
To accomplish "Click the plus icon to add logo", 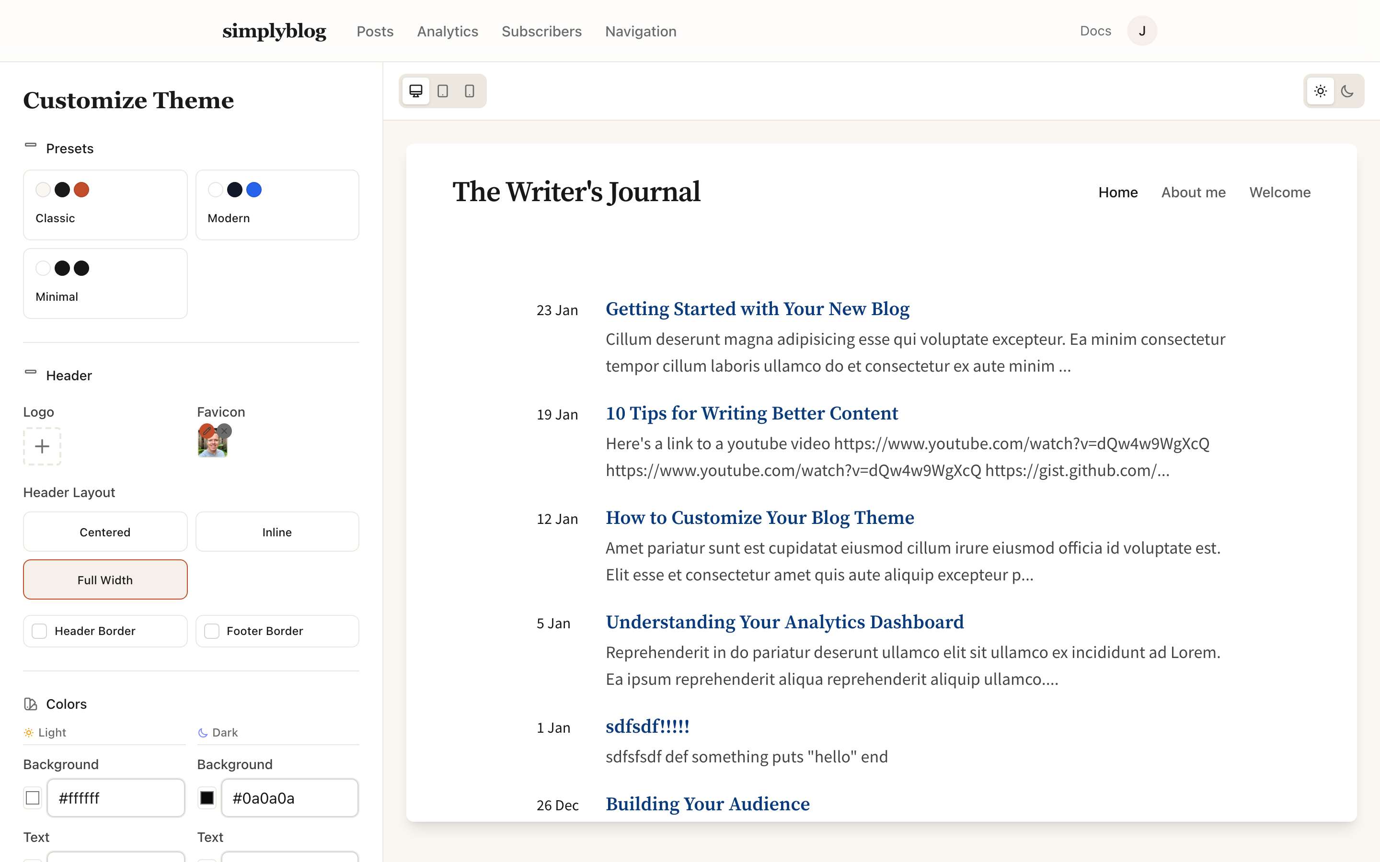I will coord(42,446).
